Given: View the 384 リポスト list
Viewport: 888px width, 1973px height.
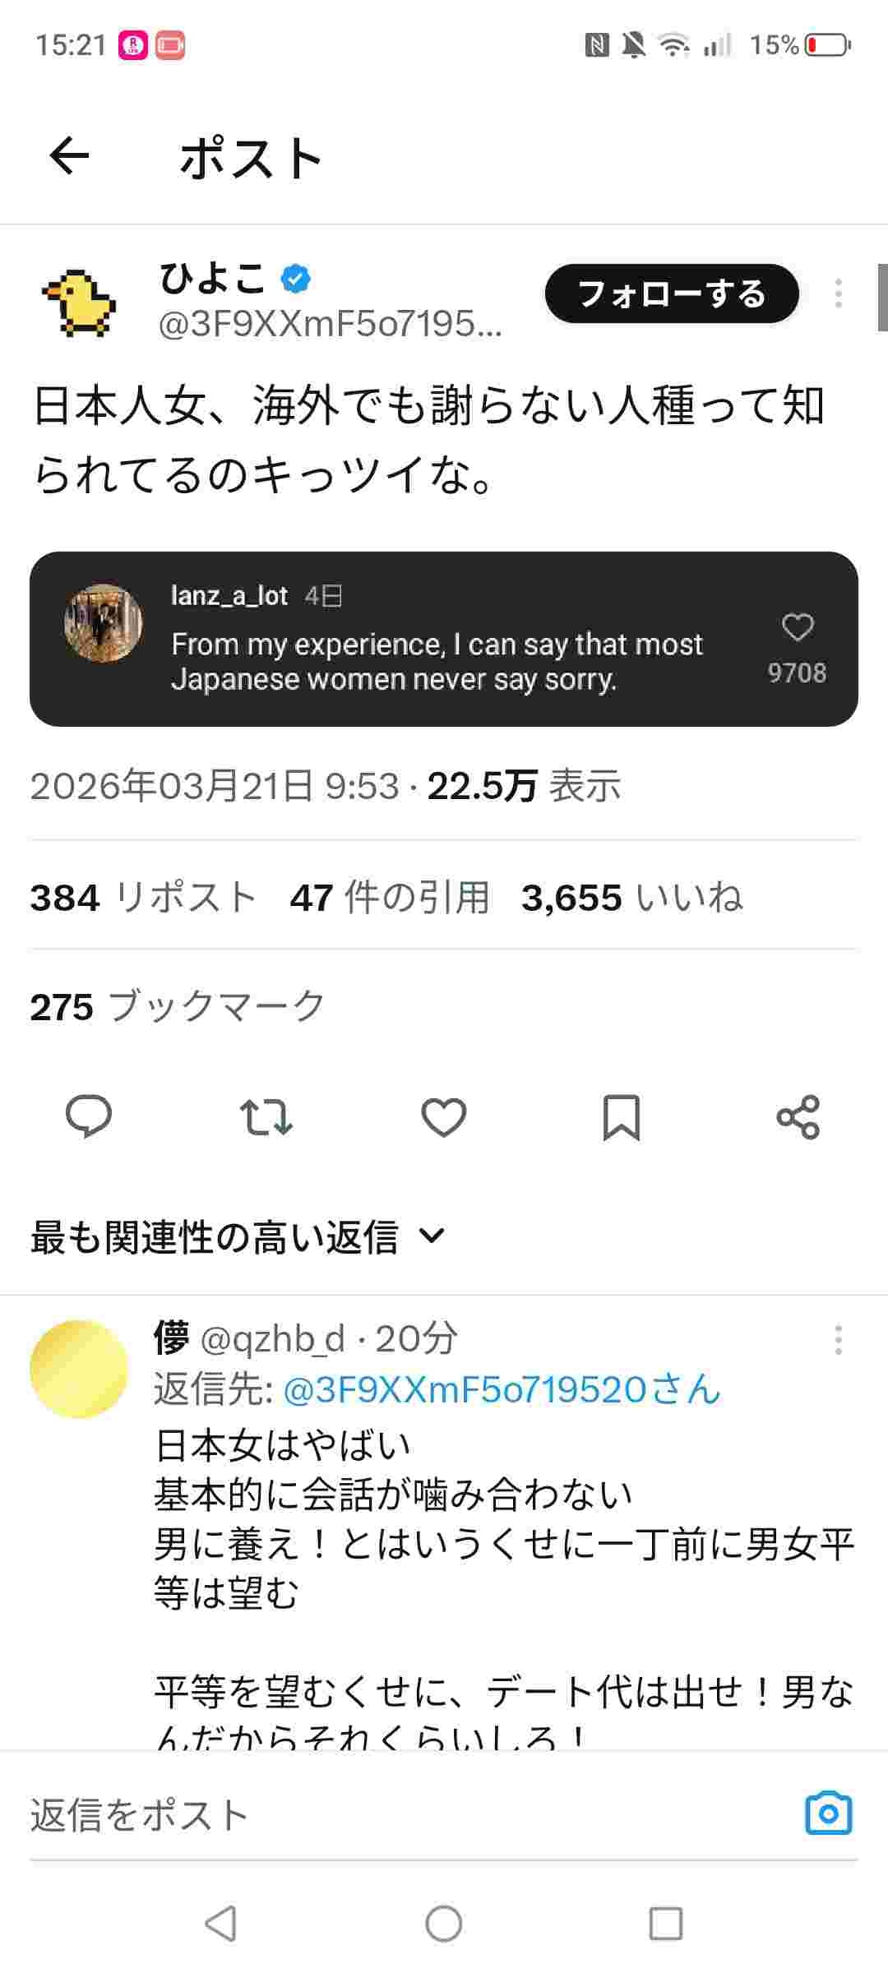Looking at the screenshot, I should pyautogui.click(x=143, y=897).
